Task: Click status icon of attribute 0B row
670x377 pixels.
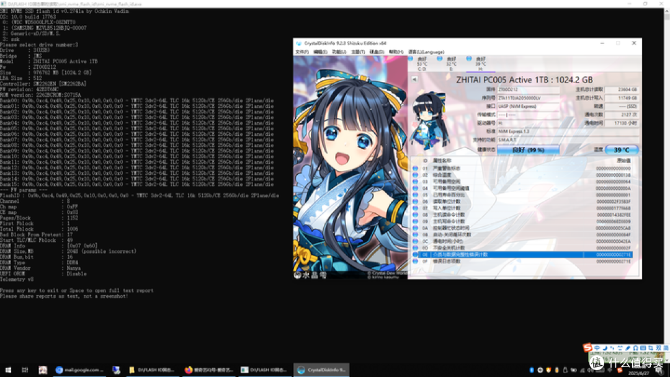Action: click(415, 235)
